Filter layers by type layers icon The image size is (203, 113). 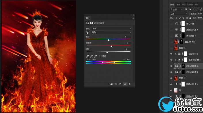[x=194, y=10]
